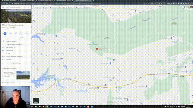193x108 pixels.
Task: Select the Cashpoints filter chip
Action: tap(88, 7)
